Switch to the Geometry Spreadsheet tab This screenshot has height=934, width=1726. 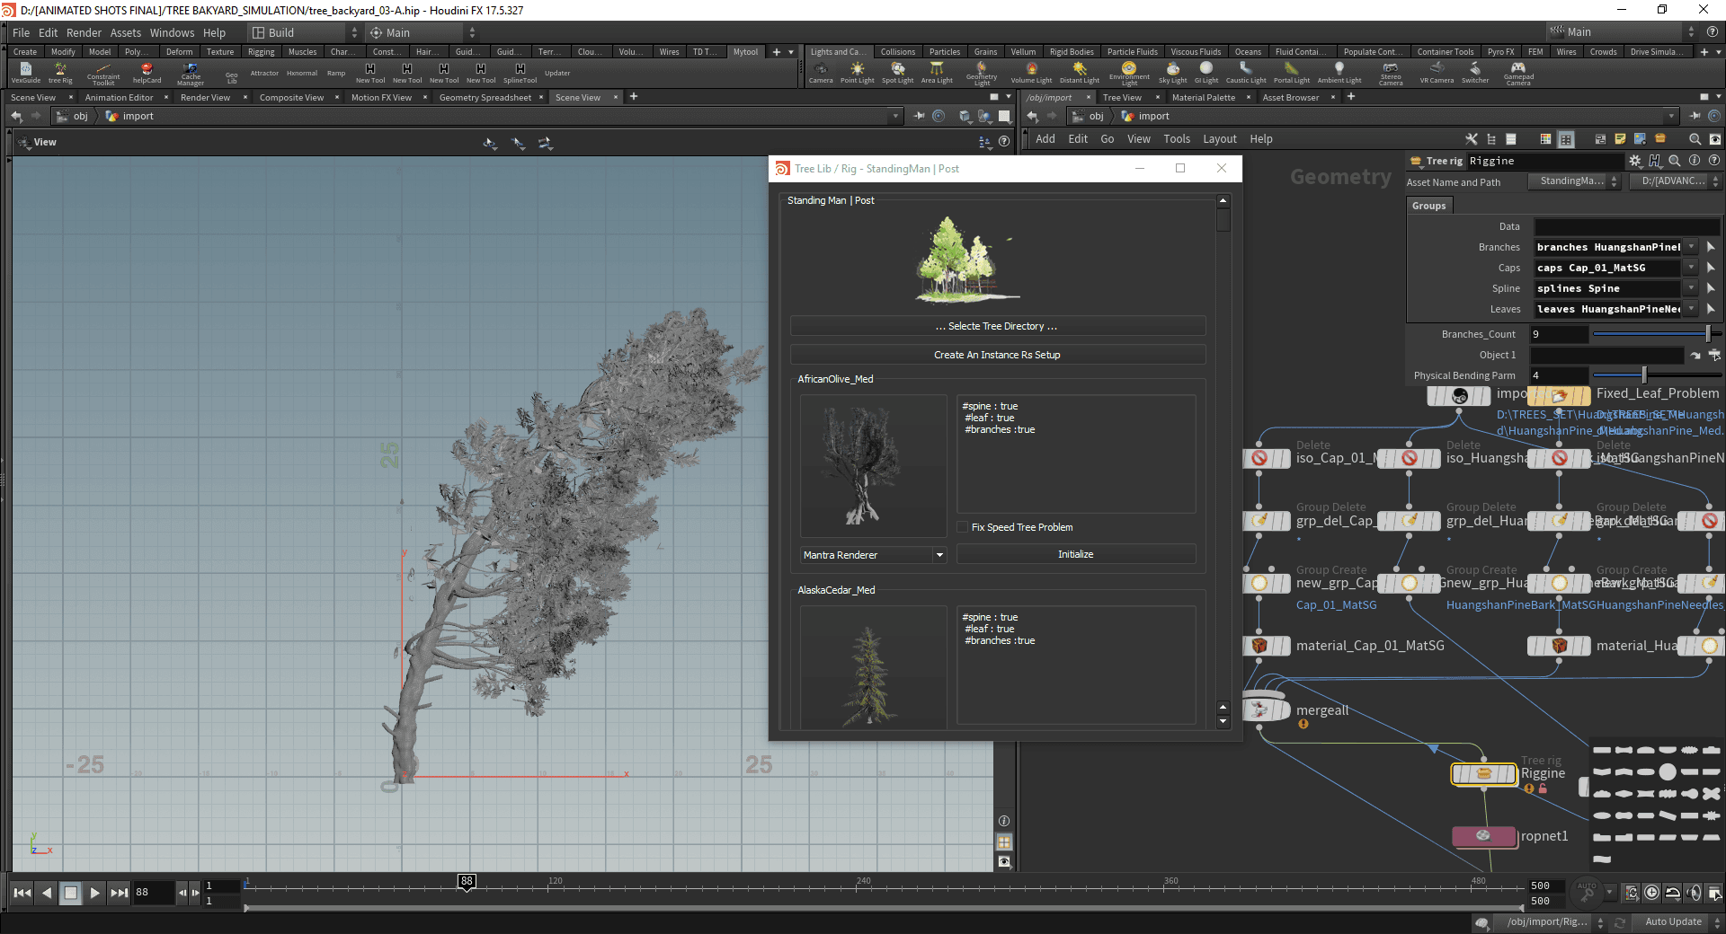click(485, 97)
